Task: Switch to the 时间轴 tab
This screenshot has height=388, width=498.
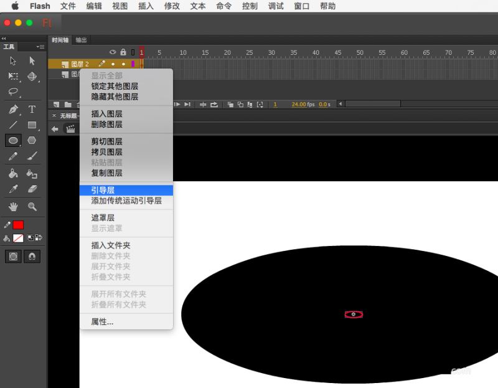Action: [x=60, y=40]
